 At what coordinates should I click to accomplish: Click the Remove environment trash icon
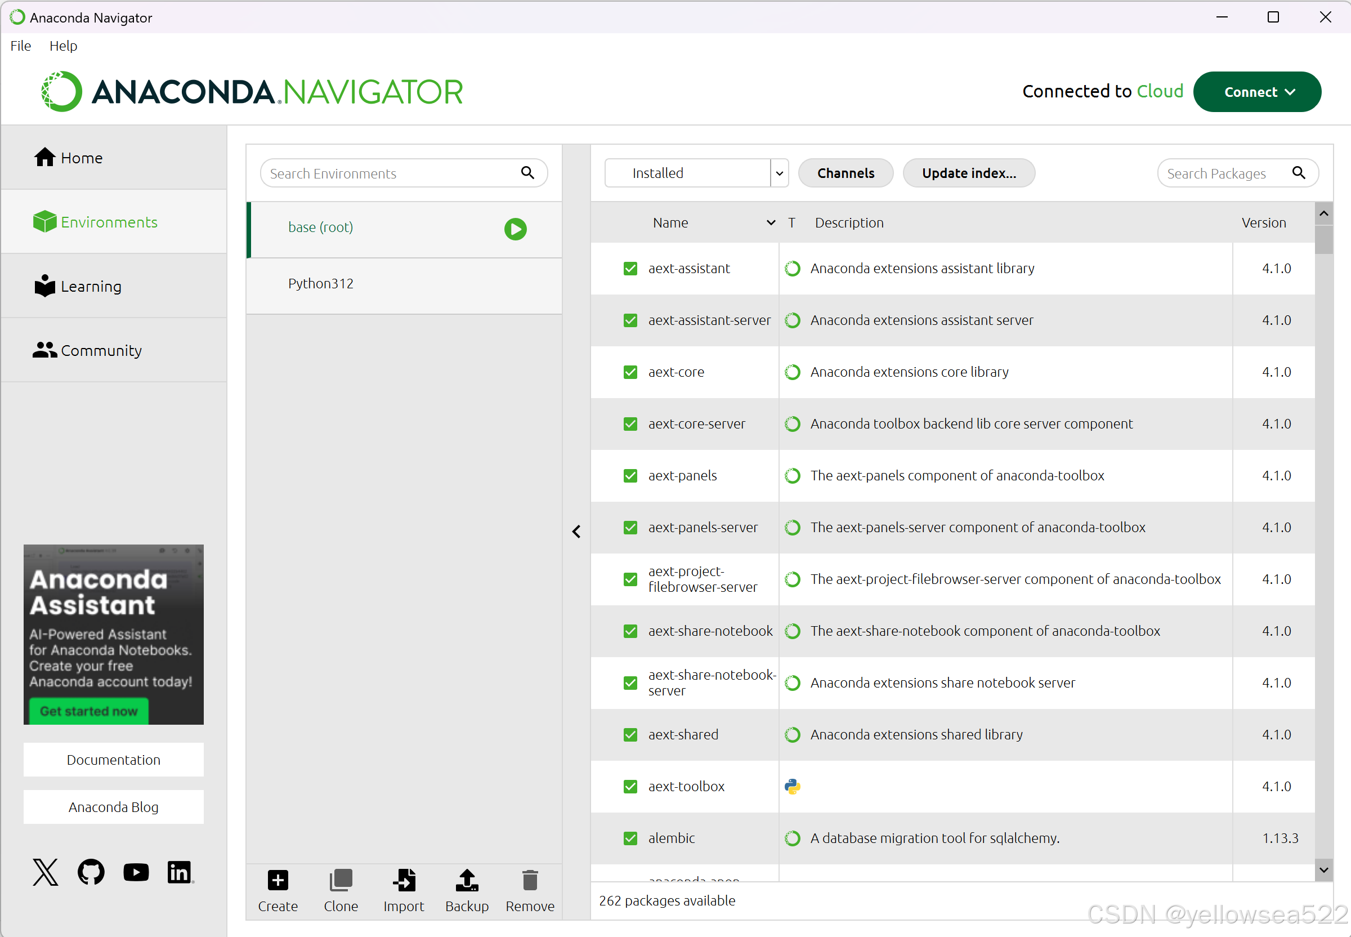529,880
